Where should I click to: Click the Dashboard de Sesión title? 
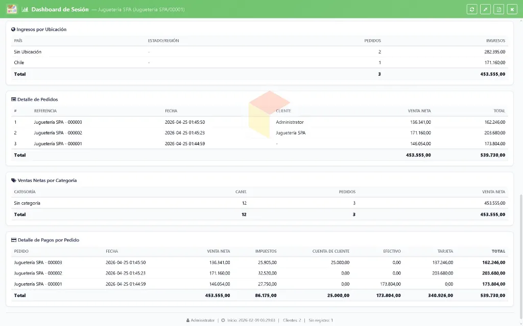point(60,9)
